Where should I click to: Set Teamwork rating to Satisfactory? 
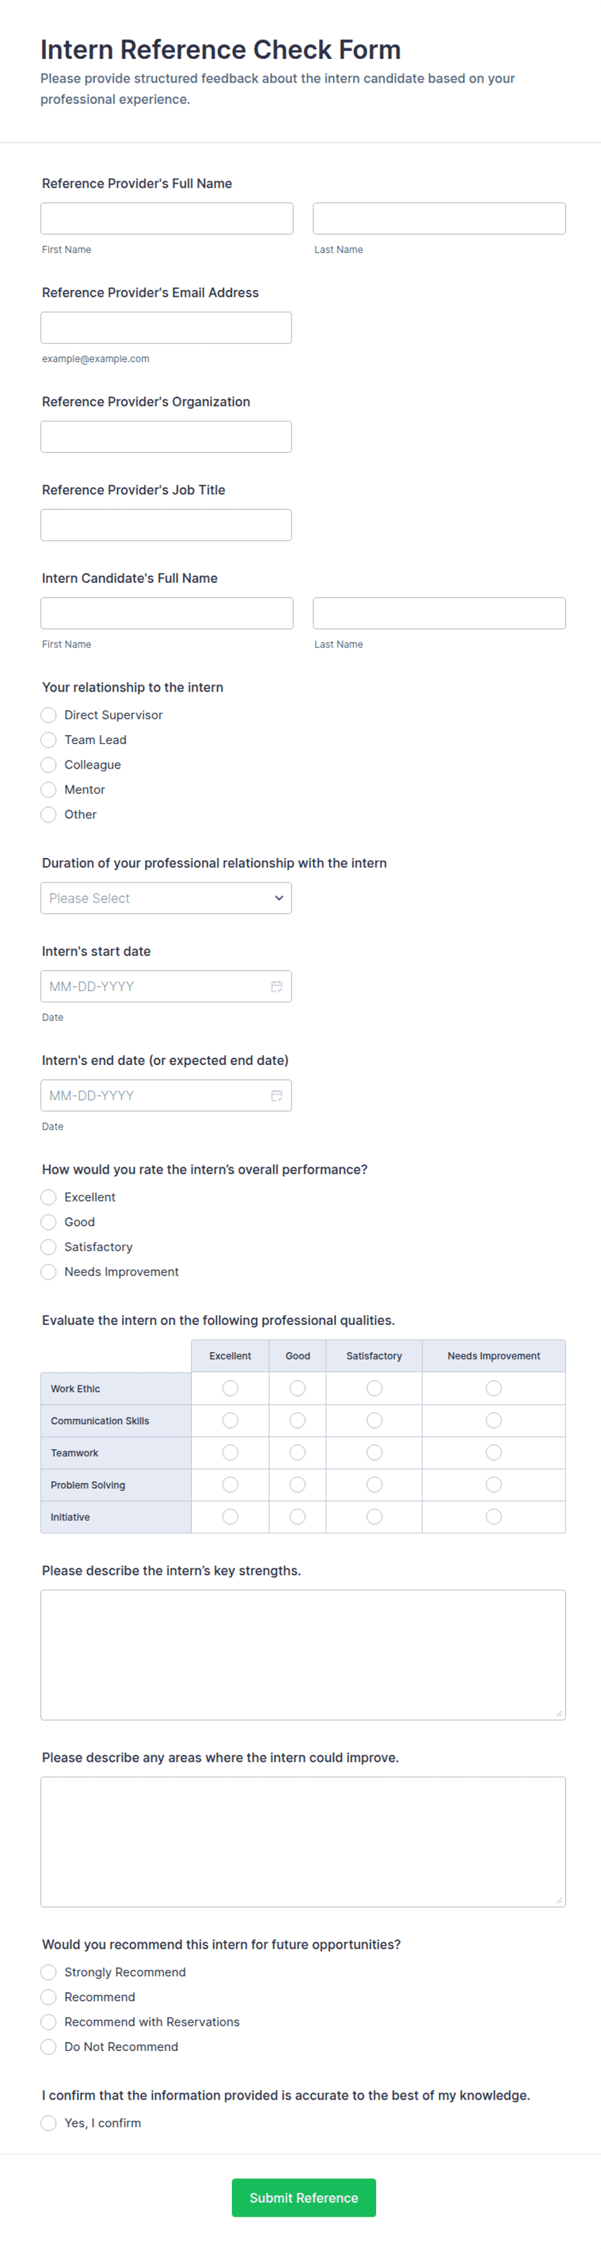pyautogui.click(x=374, y=1453)
